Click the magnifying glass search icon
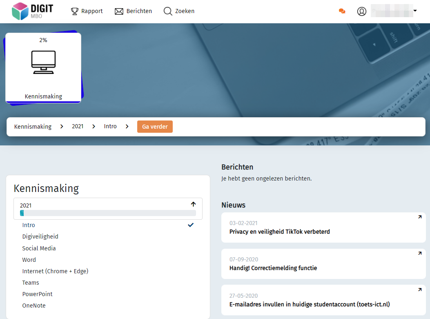This screenshot has height=319, width=430. (168, 11)
